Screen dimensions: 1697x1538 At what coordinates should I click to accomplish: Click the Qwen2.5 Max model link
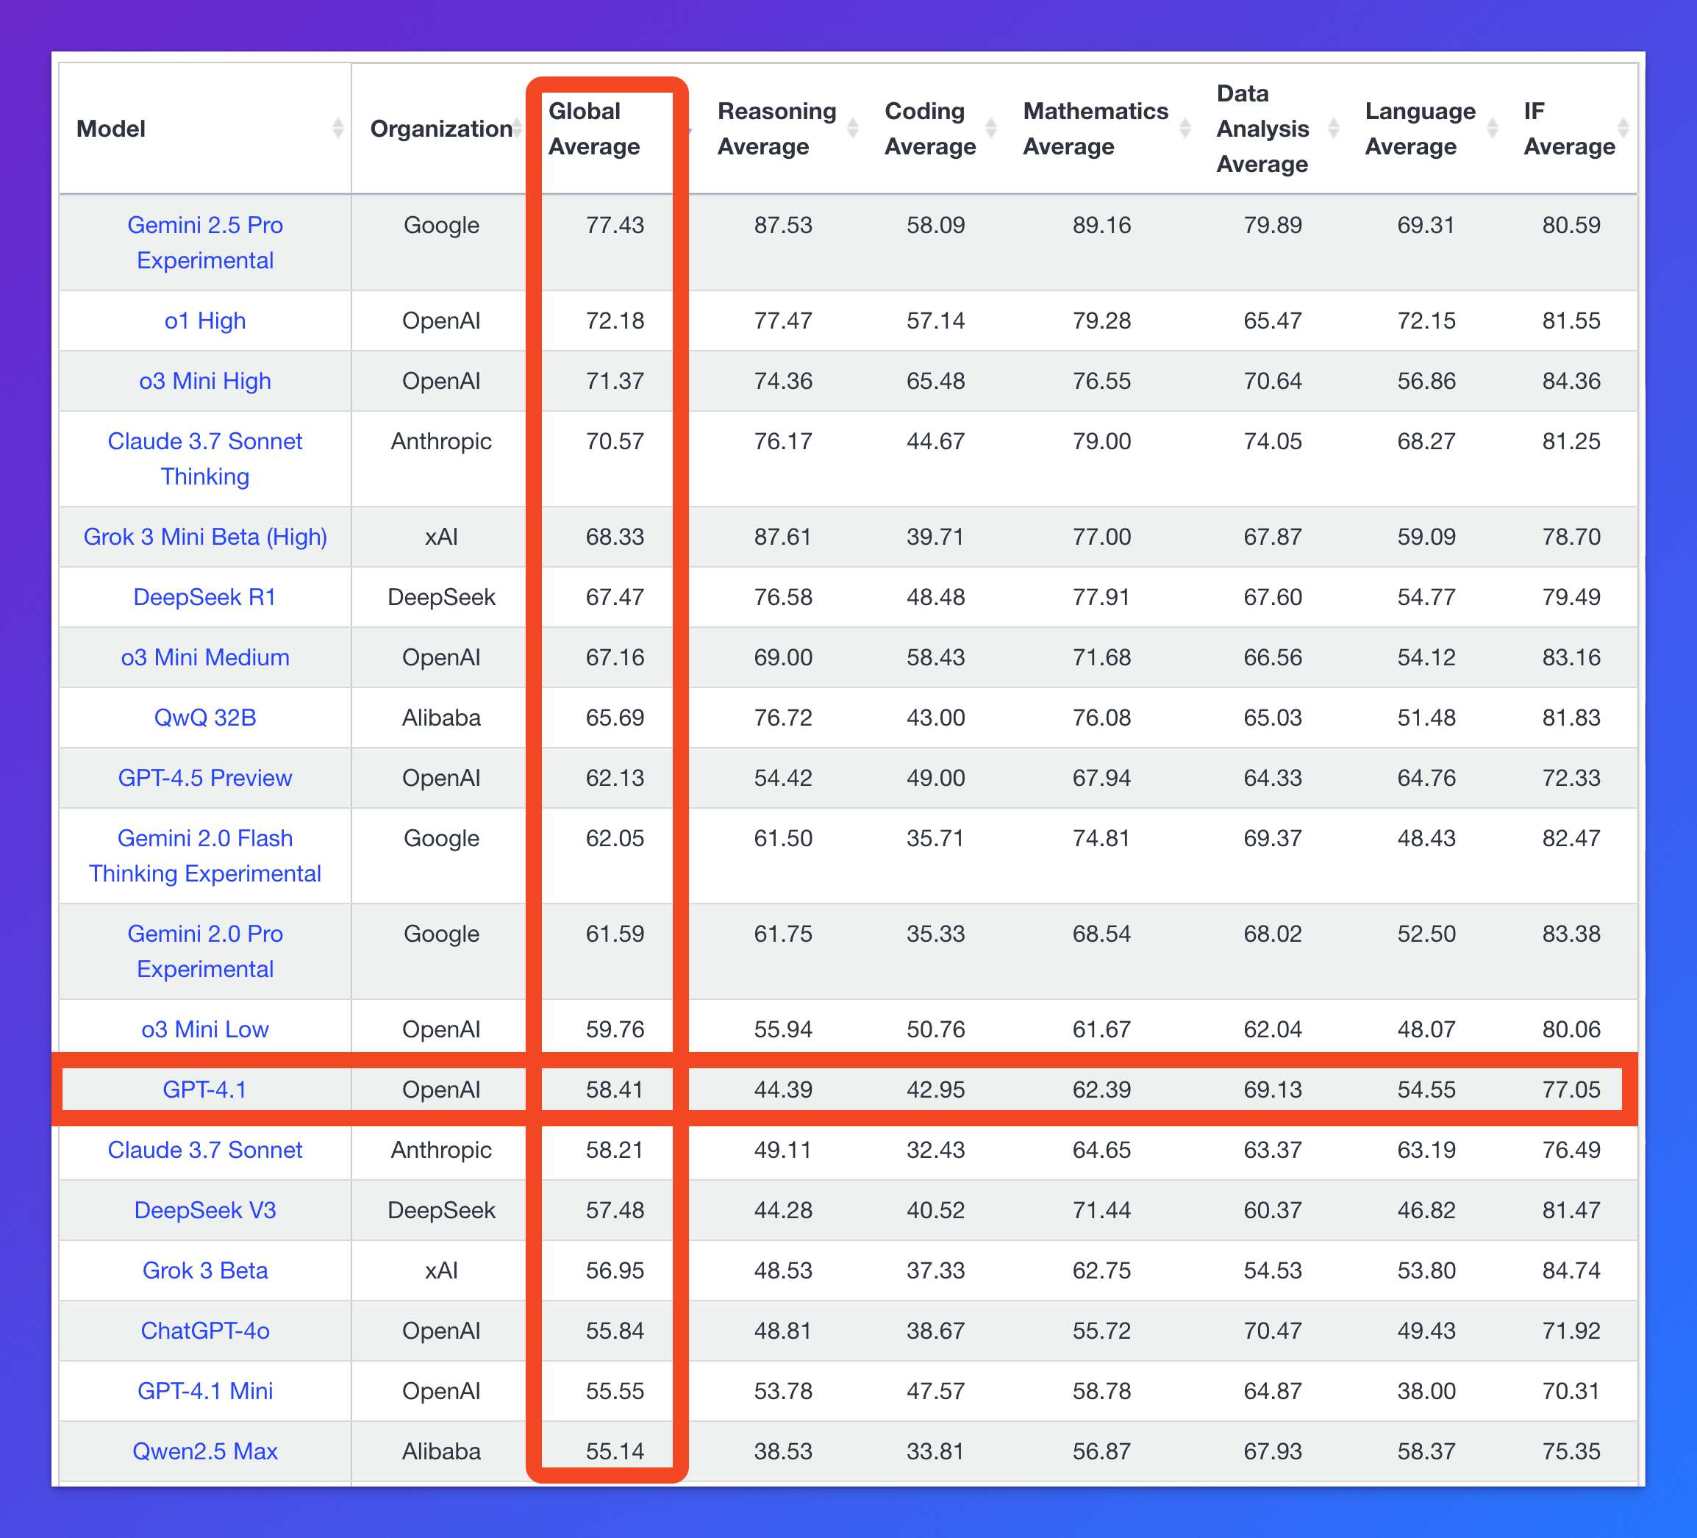204,1451
